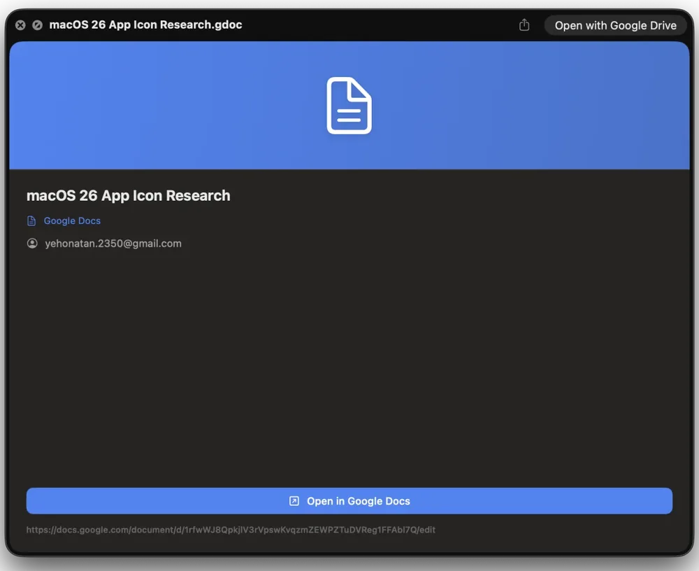The image size is (699, 571).
Task: Close the Quick Look preview window
Action: tap(20, 25)
